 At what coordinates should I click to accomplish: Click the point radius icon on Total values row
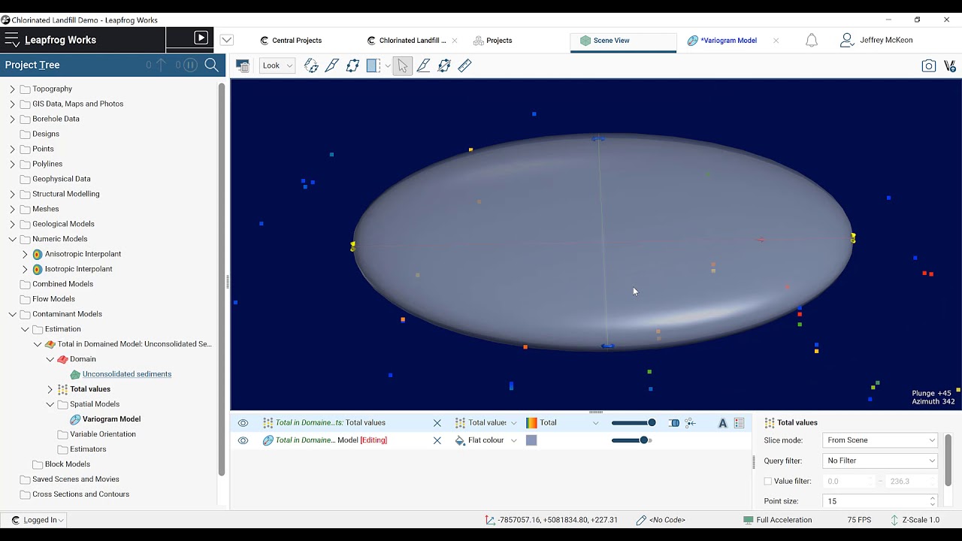690,423
